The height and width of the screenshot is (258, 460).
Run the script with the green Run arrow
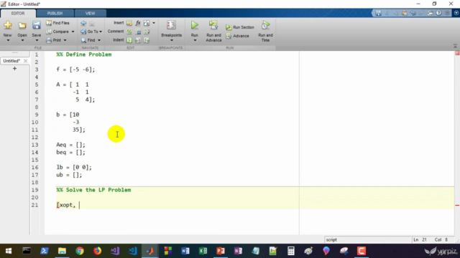coord(195,25)
